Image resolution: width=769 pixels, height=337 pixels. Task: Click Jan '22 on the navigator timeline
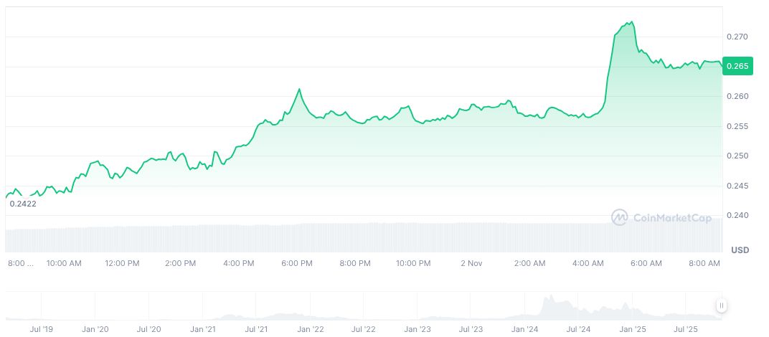click(x=311, y=329)
